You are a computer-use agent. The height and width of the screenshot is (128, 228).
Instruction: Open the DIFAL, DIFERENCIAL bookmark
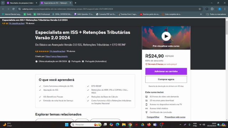tap(62, 14)
